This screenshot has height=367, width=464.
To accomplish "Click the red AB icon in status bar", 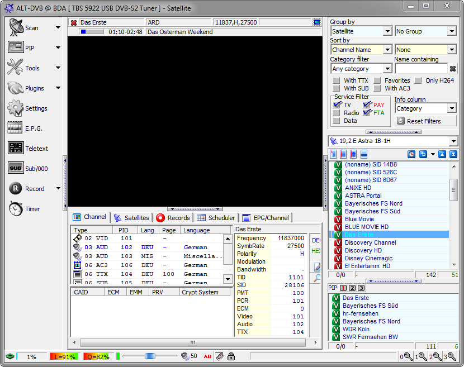I will click(208, 356).
